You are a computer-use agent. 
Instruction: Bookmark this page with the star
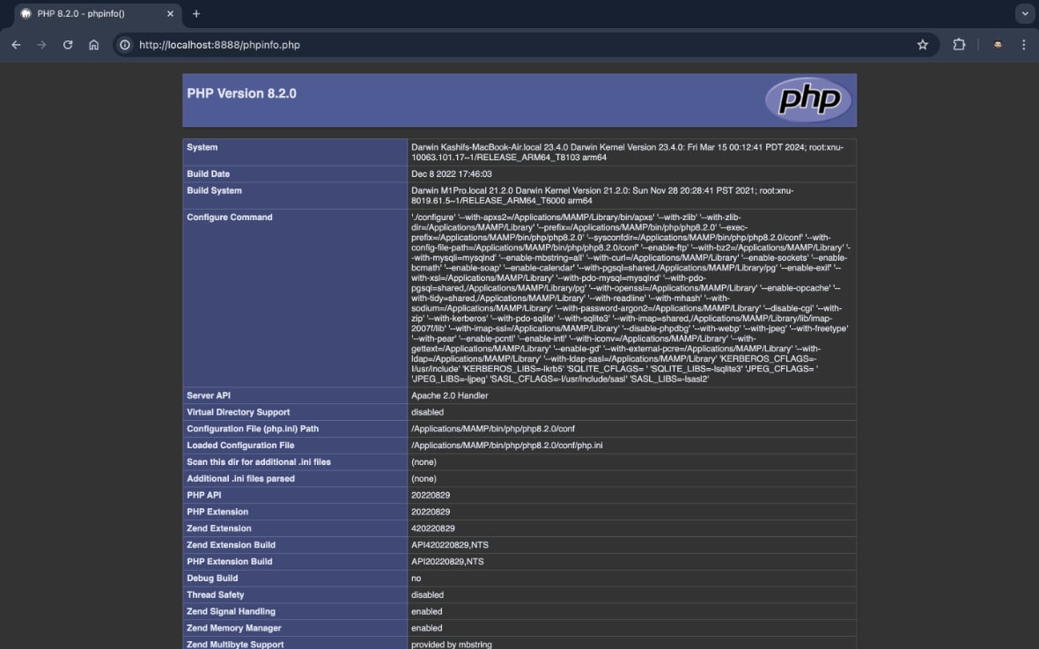pyautogui.click(x=923, y=45)
